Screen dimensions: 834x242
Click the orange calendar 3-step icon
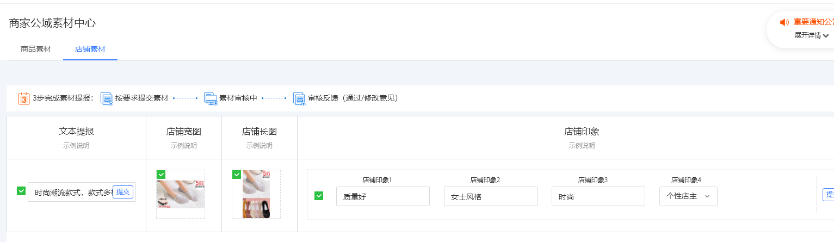click(x=24, y=98)
